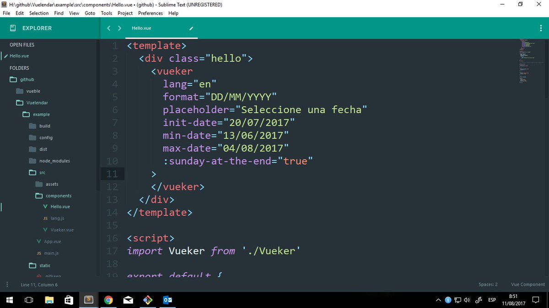Go to previous tab with left arrow
This screenshot has width=549, height=308.
[x=109, y=28]
